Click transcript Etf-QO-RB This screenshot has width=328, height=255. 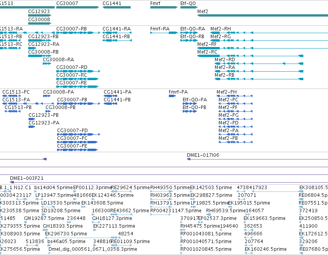point(192,37)
